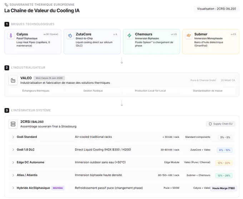Viewport: 243px width, 199px height.
Task: Click the Standard components text
Action: click(x=198, y=137)
